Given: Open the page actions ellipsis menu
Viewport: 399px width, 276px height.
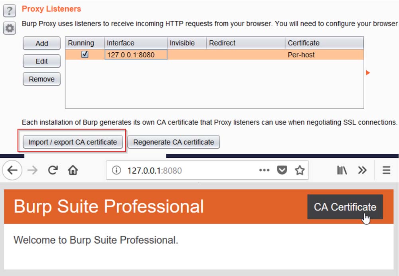Looking at the screenshot, I should click(x=264, y=170).
